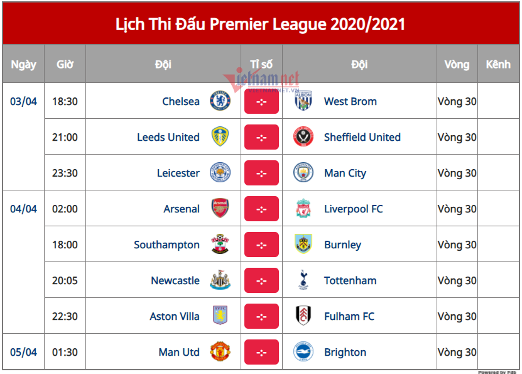Click the Chelsea club crest
This screenshot has width=522, height=374.
pyautogui.click(x=220, y=101)
